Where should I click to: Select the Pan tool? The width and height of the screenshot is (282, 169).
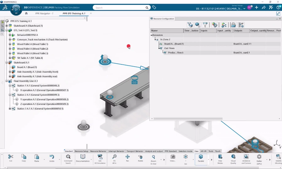pos(127,158)
